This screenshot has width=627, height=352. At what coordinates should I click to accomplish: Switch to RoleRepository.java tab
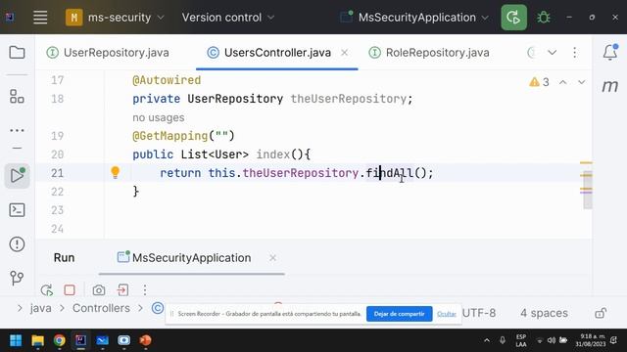point(429,53)
